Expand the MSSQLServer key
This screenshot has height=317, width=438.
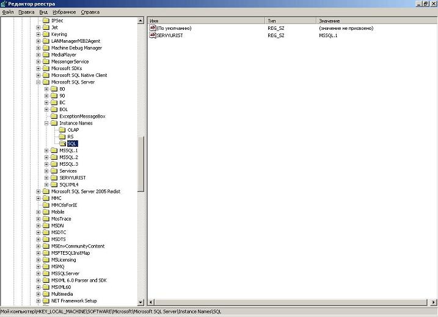click(38, 274)
